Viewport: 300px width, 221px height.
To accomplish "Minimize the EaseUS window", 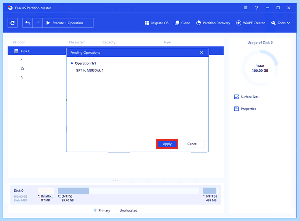I will pos(267,8).
